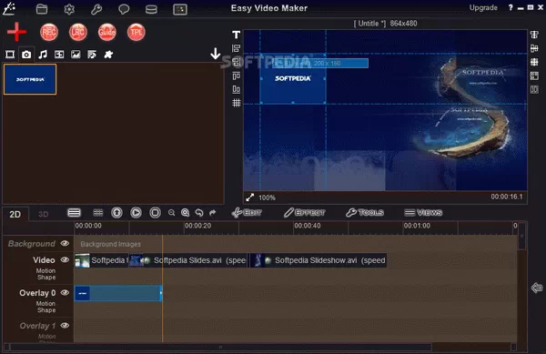Click the 00:00:40 timeline ruler mark
The image size is (546, 354).
[308, 226]
